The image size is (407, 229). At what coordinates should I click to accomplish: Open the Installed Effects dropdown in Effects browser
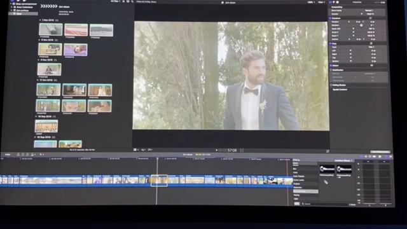[x=343, y=161]
